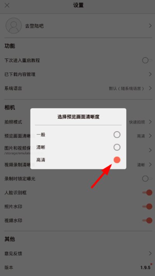This screenshot has width=155, height=276.
Task: Tap the user avatar icon
Action: [x=14, y=26]
